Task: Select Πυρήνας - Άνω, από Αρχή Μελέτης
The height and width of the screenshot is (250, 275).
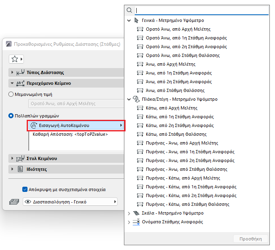Action: point(182,143)
